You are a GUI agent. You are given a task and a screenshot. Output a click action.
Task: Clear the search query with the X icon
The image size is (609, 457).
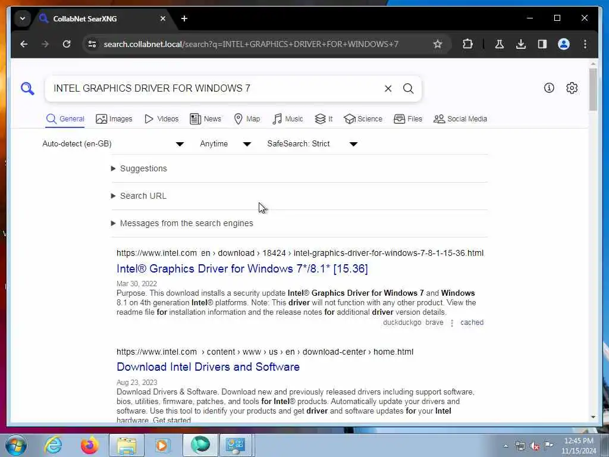(388, 89)
